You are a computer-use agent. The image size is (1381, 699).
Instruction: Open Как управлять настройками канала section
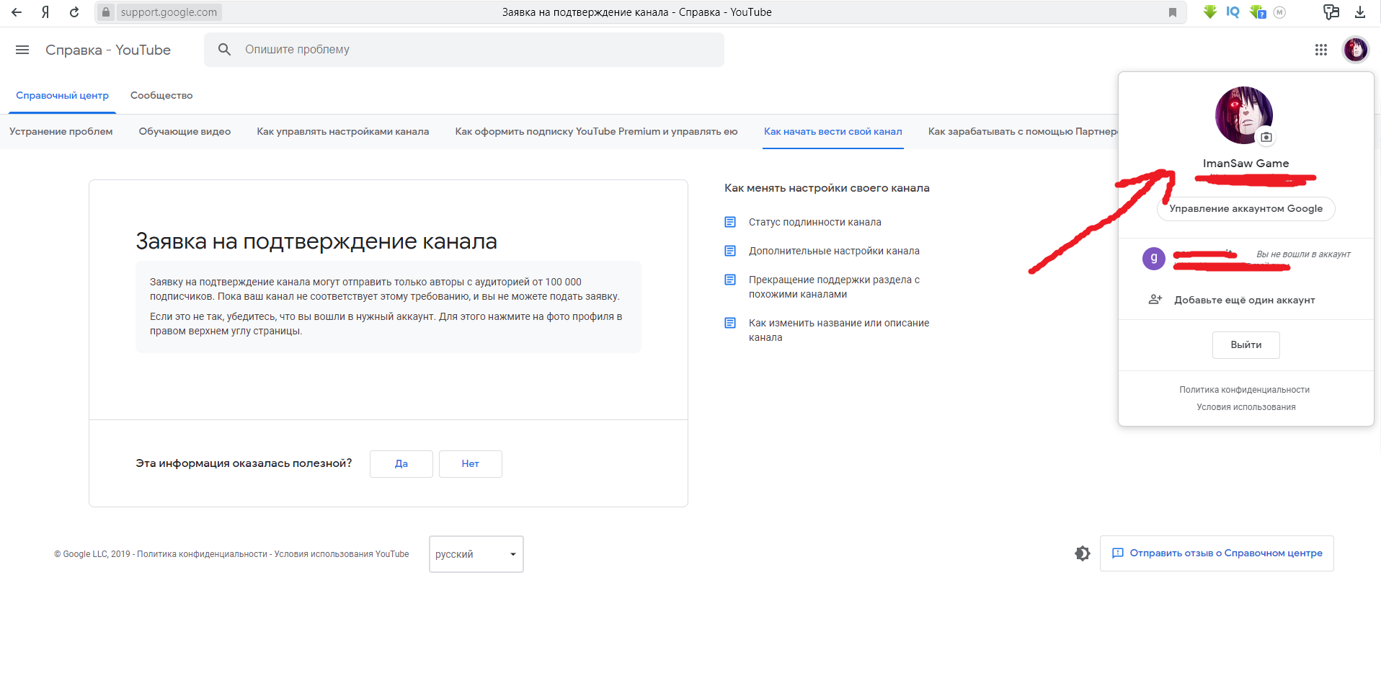(343, 131)
